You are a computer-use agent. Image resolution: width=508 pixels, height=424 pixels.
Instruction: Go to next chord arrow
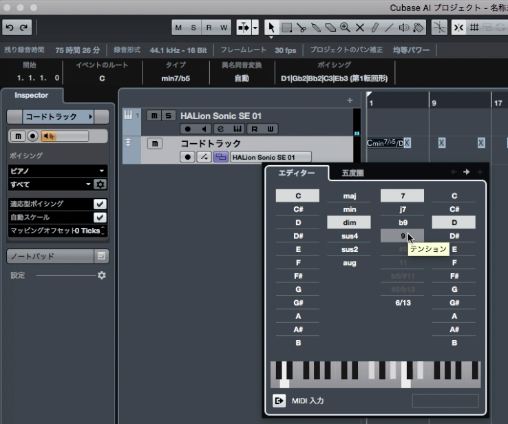467,172
